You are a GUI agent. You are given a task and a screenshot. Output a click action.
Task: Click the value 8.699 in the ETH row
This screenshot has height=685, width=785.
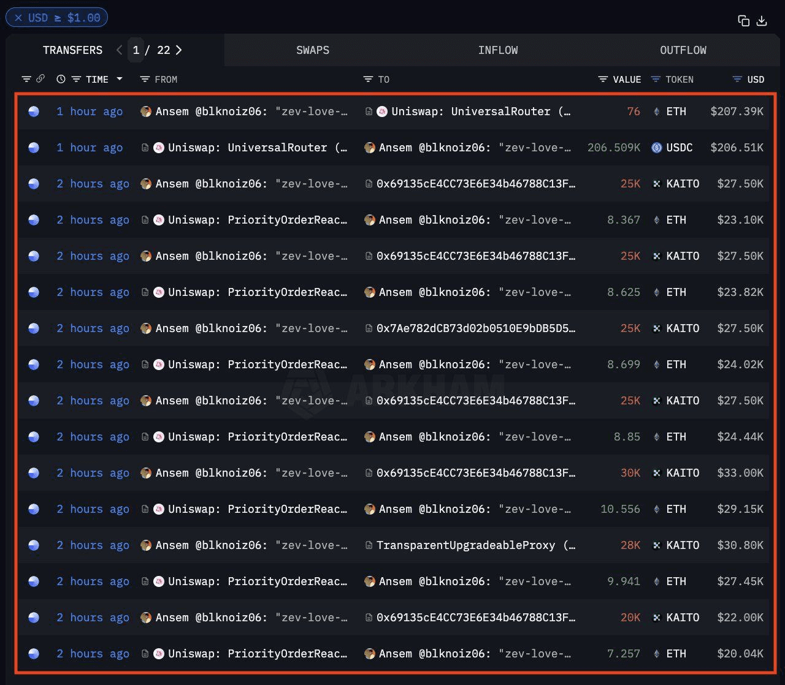coord(624,365)
